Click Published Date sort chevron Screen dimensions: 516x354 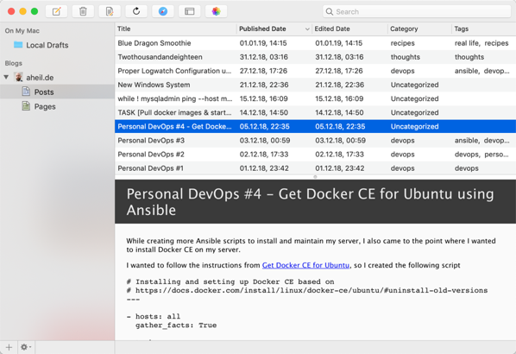307,29
